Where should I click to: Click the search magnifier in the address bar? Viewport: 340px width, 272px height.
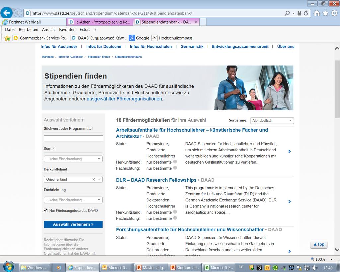pyautogui.click(x=287, y=13)
